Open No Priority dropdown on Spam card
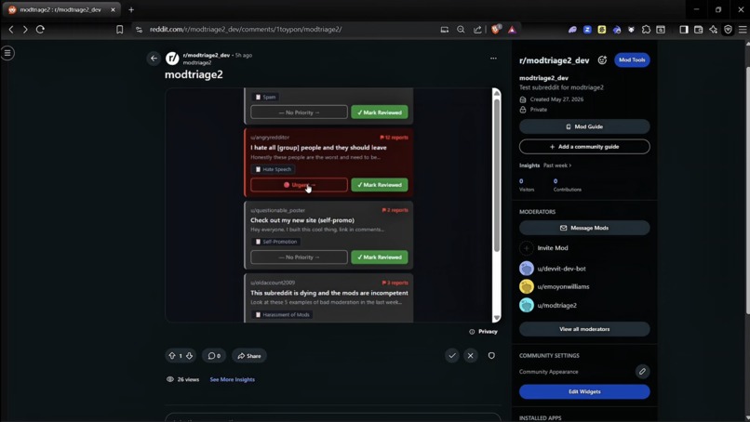 coord(299,112)
